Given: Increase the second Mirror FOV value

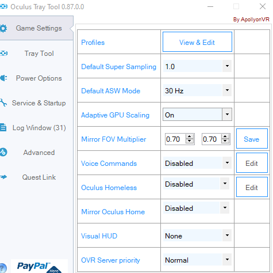Looking at the screenshot, I should (225, 136).
